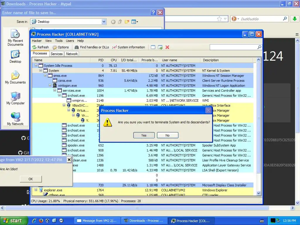
Task: Collapse the explorer.exe tree node
Action: pos(36,190)
